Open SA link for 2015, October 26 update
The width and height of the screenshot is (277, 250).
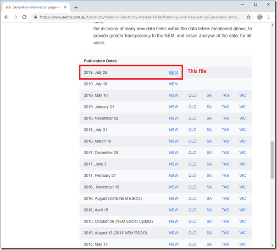coord(209,222)
